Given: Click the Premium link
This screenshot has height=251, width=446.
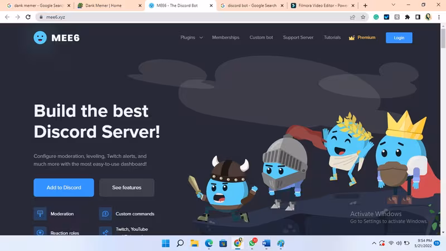Looking at the screenshot, I should 366,37.
